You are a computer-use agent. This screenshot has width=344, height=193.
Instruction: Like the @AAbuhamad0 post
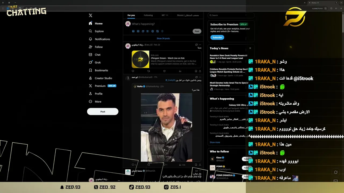click(164, 165)
